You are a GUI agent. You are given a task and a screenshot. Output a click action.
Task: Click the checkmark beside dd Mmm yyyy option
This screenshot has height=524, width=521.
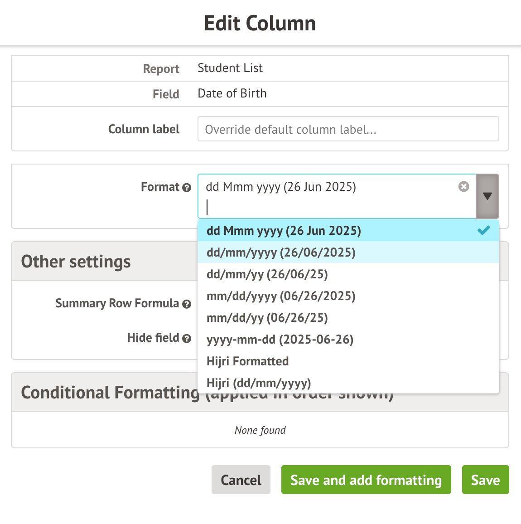(484, 230)
